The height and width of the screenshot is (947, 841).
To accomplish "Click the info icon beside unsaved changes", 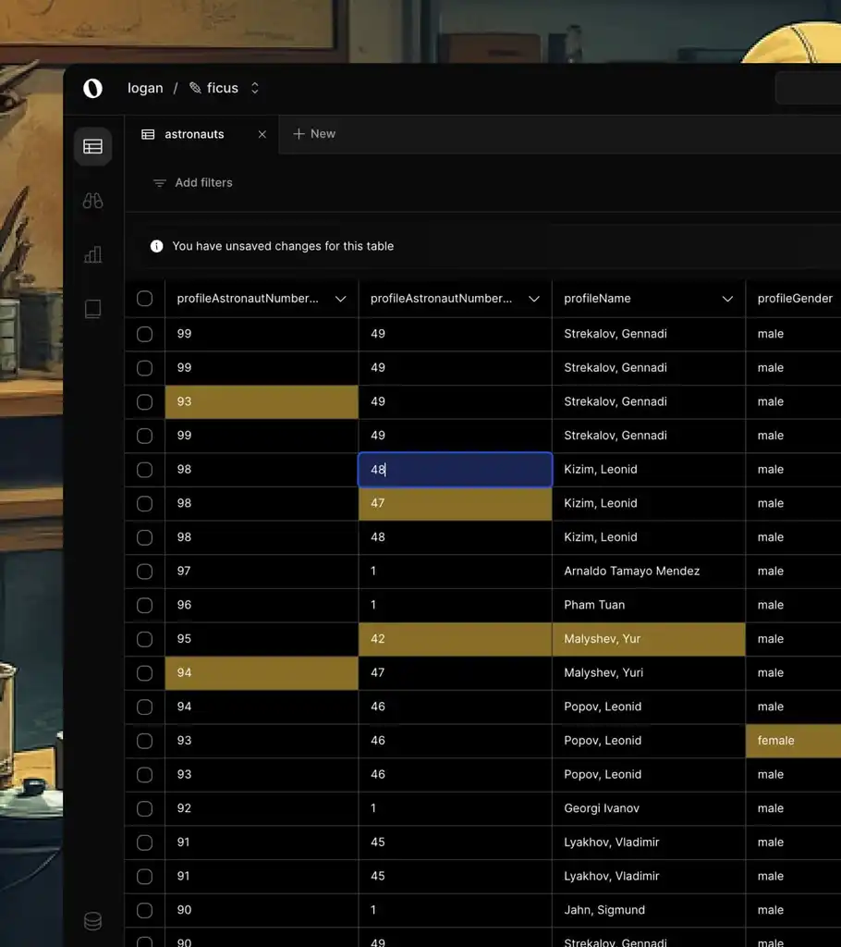I will (157, 247).
